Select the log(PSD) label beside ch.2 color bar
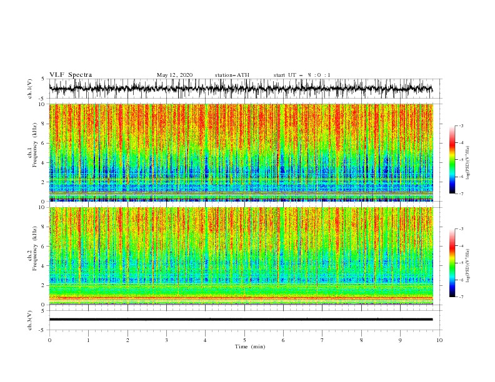 click(x=467, y=266)
